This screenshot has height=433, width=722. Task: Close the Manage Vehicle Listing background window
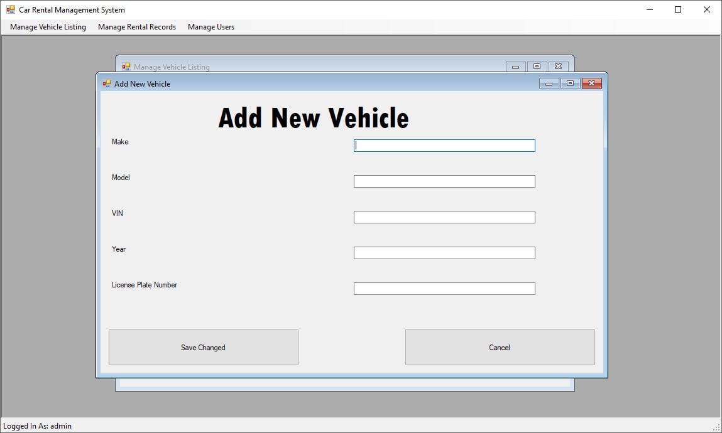point(558,66)
